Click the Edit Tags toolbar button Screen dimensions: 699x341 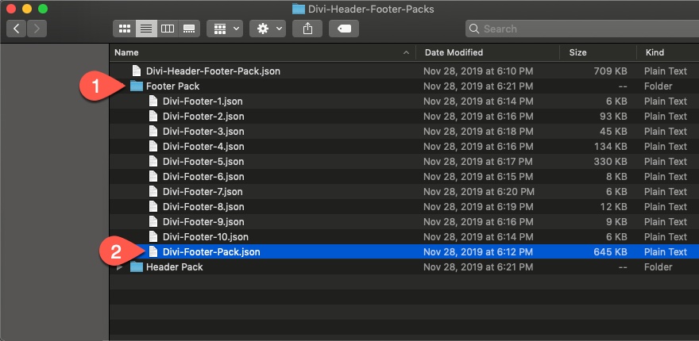click(344, 29)
